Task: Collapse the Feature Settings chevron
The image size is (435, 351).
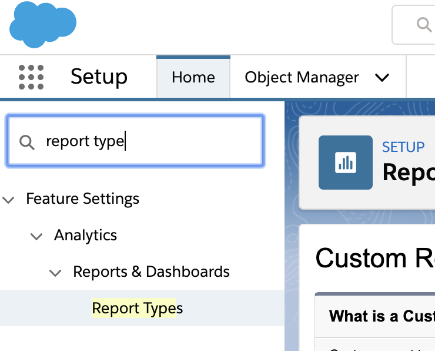Action: click(9, 200)
